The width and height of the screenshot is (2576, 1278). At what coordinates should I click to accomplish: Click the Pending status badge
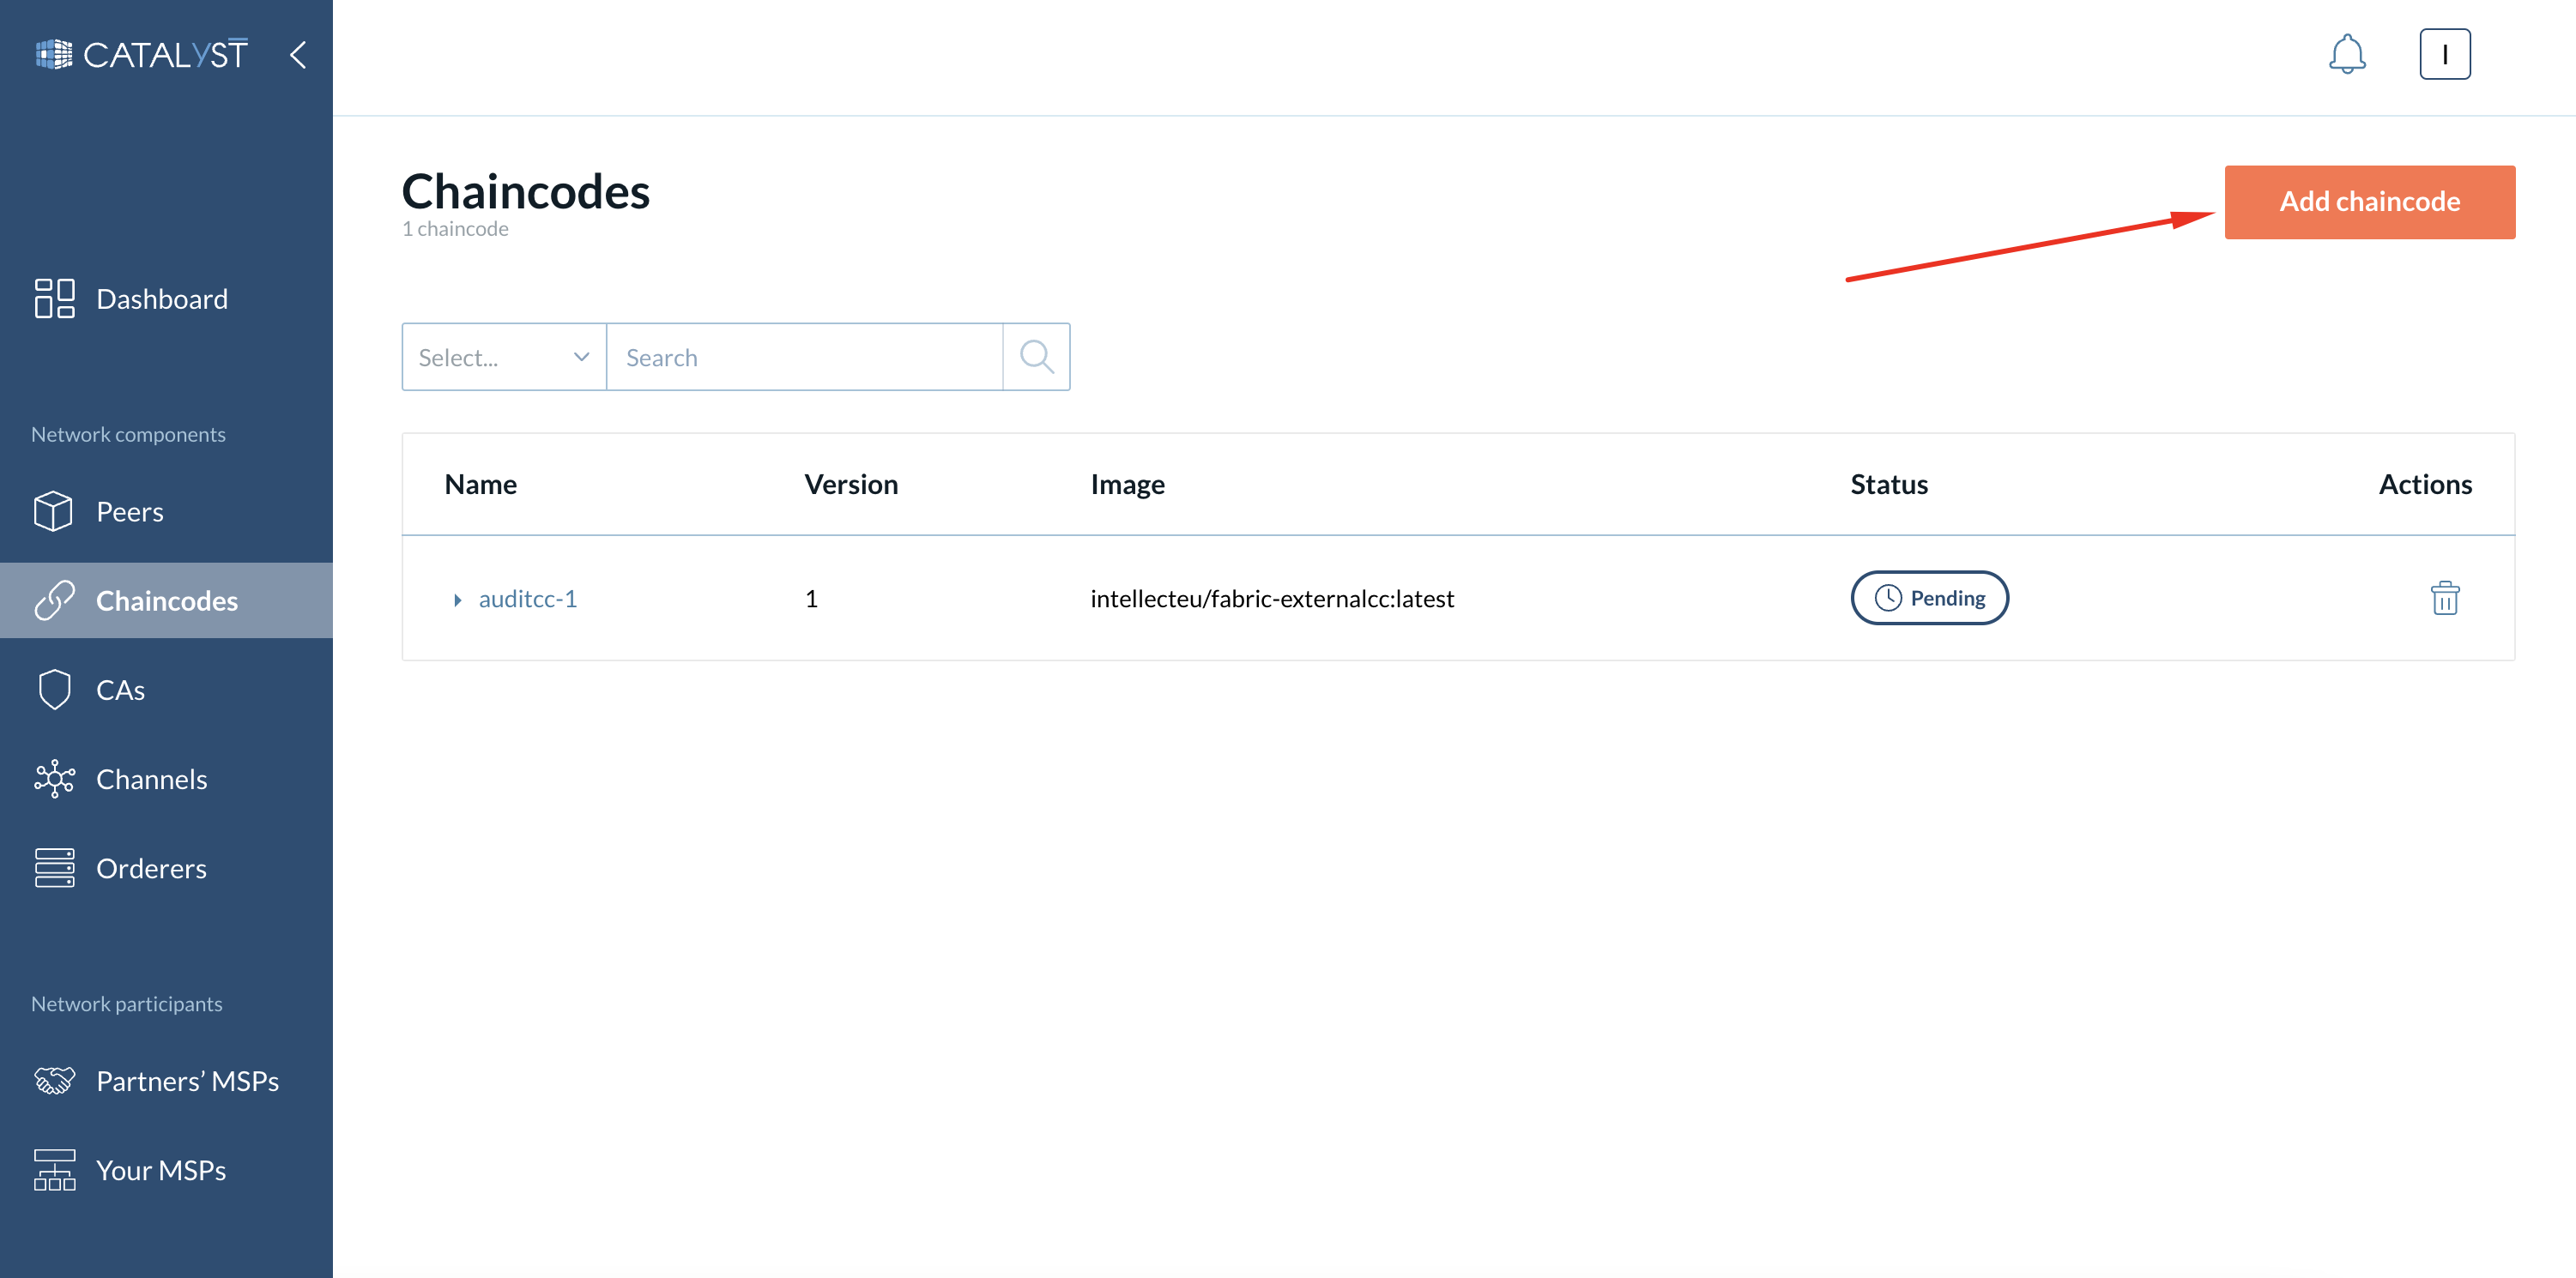[1929, 598]
